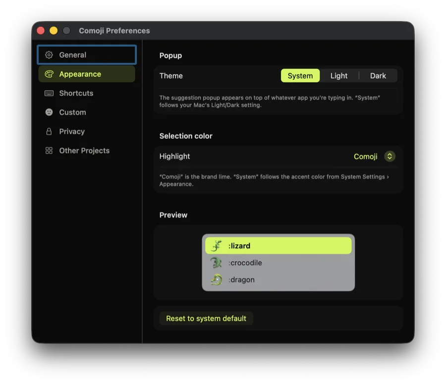Set popup theme to Dark

point(378,76)
